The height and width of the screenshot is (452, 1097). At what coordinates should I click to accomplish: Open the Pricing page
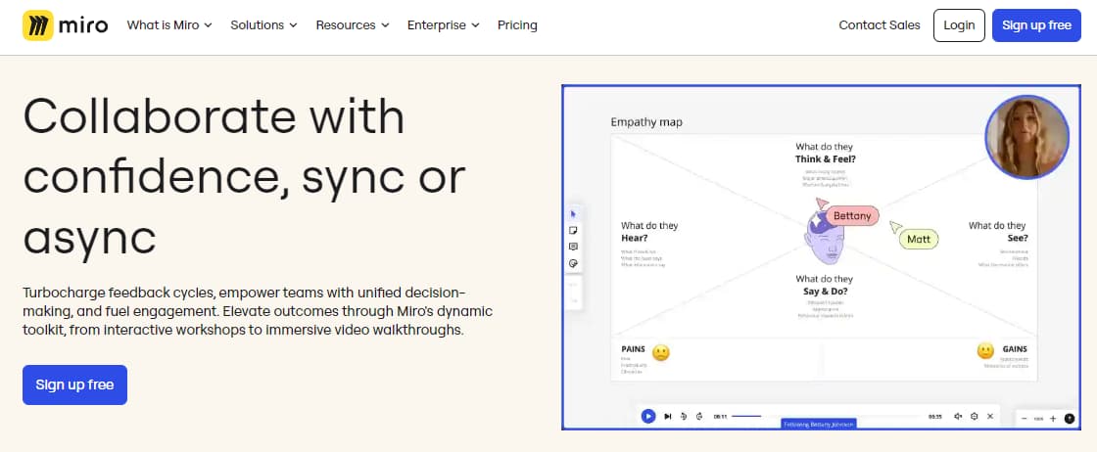click(x=518, y=25)
